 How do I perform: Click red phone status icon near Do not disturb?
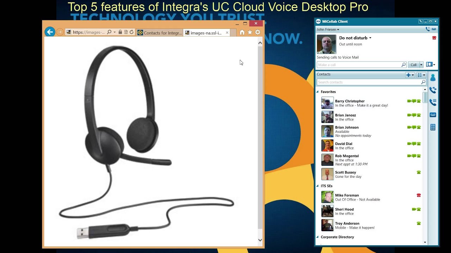point(434,38)
